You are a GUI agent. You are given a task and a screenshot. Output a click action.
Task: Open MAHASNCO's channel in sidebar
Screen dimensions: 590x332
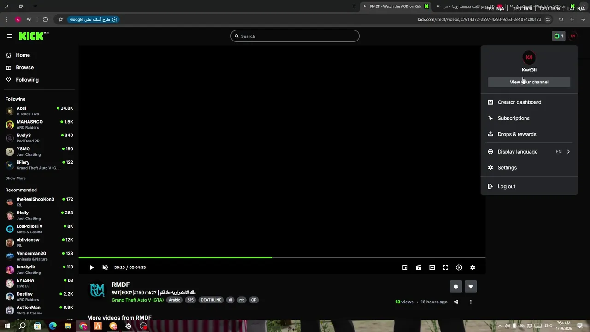(39, 125)
